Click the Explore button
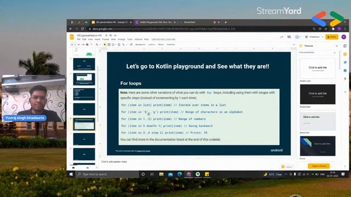The image size is (351, 197). tap(287, 167)
